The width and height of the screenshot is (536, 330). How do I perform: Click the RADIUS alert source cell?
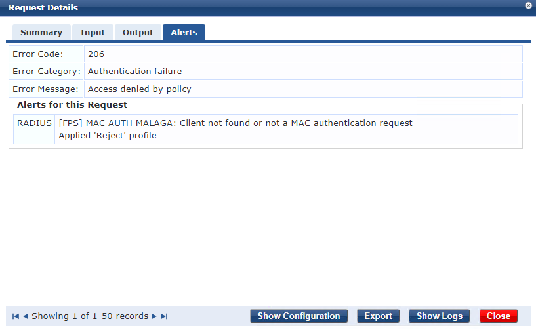[34, 123]
